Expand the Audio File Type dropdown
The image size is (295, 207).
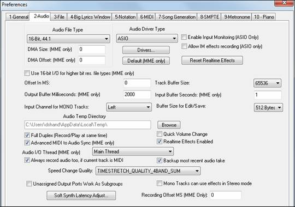pyautogui.click(x=68, y=39)
